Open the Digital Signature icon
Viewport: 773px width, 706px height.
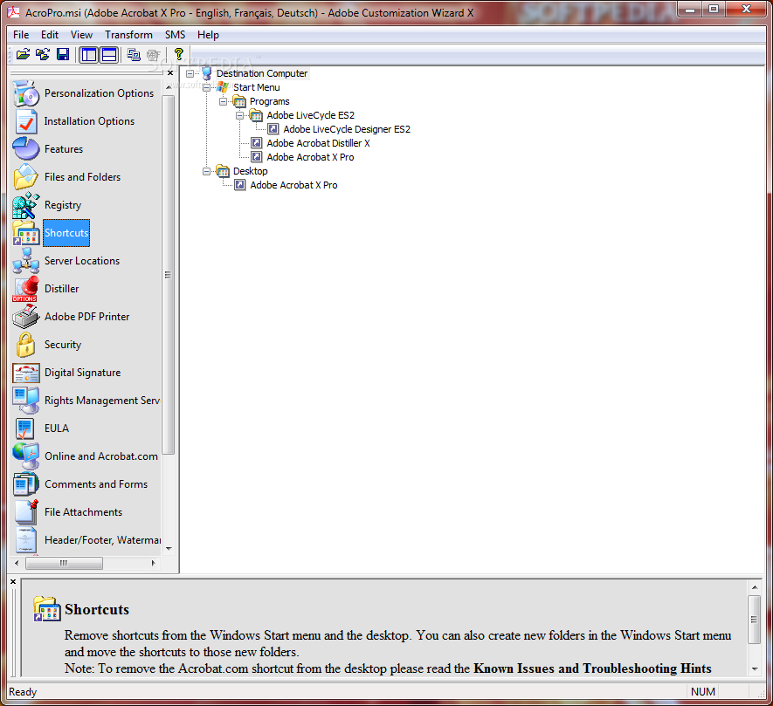coord(26,373)
